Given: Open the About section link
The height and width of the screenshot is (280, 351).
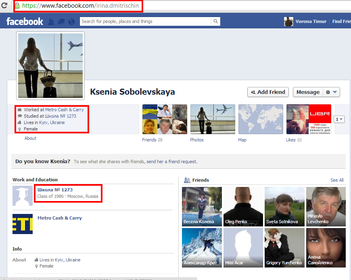Looking at the screenshot, I should (30, 138).
